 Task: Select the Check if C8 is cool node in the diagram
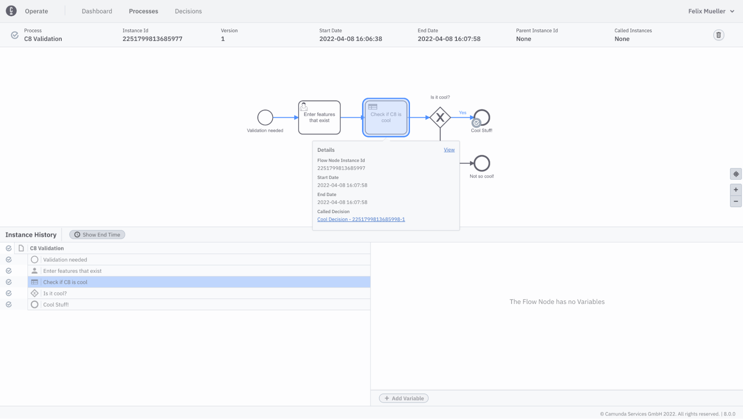tap(385, 117)
